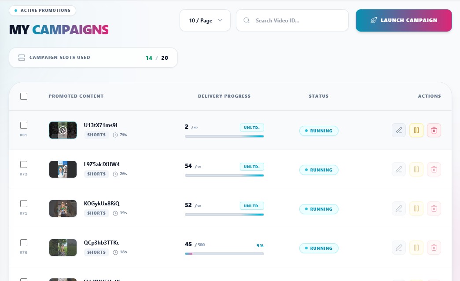The width and height of the screenshot is (460, 281).
Task: Select checkbox for campaign #72
Action: pyautogui.click(x=24, y=164)
